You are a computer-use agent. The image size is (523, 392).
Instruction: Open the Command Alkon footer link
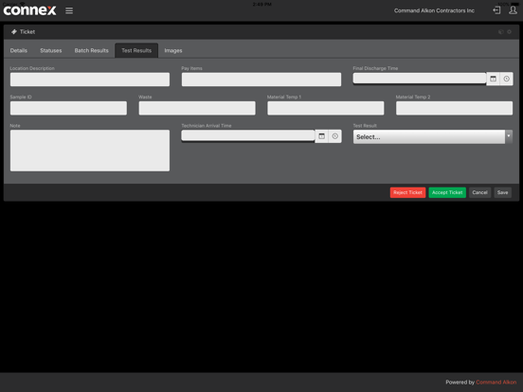pyautogui.click(x=496, y=382)
